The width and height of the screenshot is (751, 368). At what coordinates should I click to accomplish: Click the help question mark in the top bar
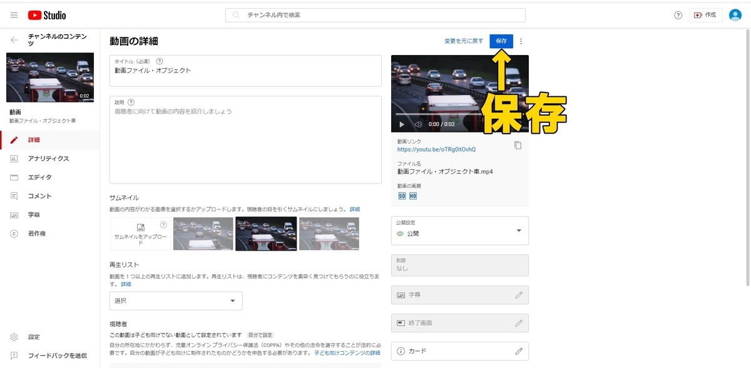pyautogui.click(x=677, y=14)
